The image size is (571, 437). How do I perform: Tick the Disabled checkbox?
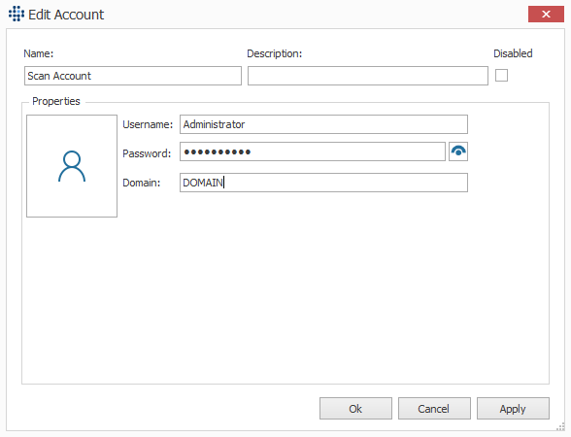pos(501,76)
